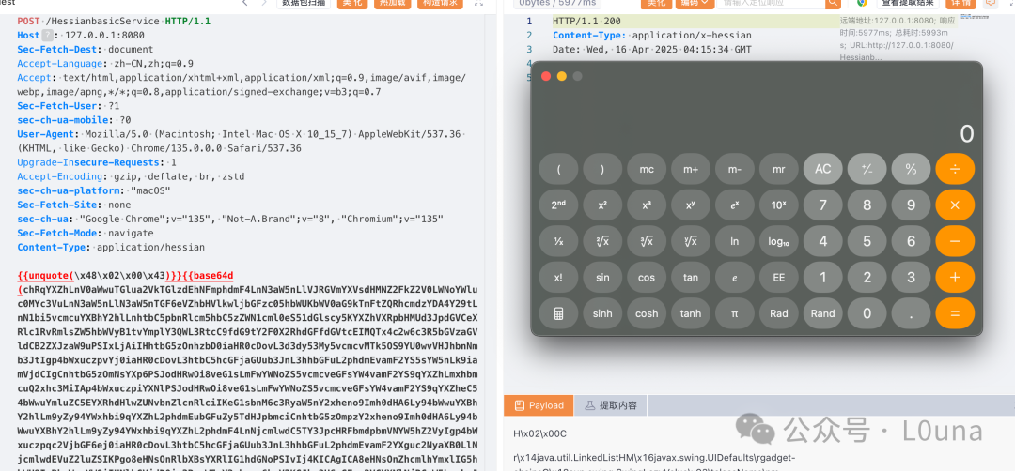Click the open parenthesis key

coord(558,169)
